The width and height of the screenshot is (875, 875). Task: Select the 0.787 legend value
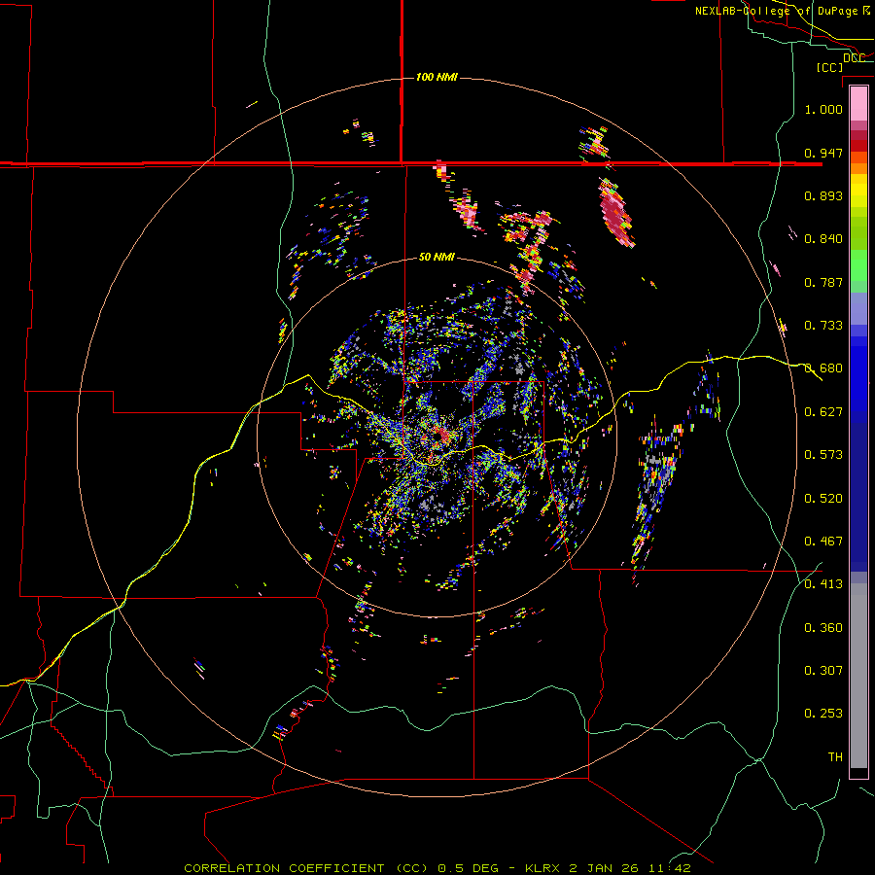coord(823,282)
